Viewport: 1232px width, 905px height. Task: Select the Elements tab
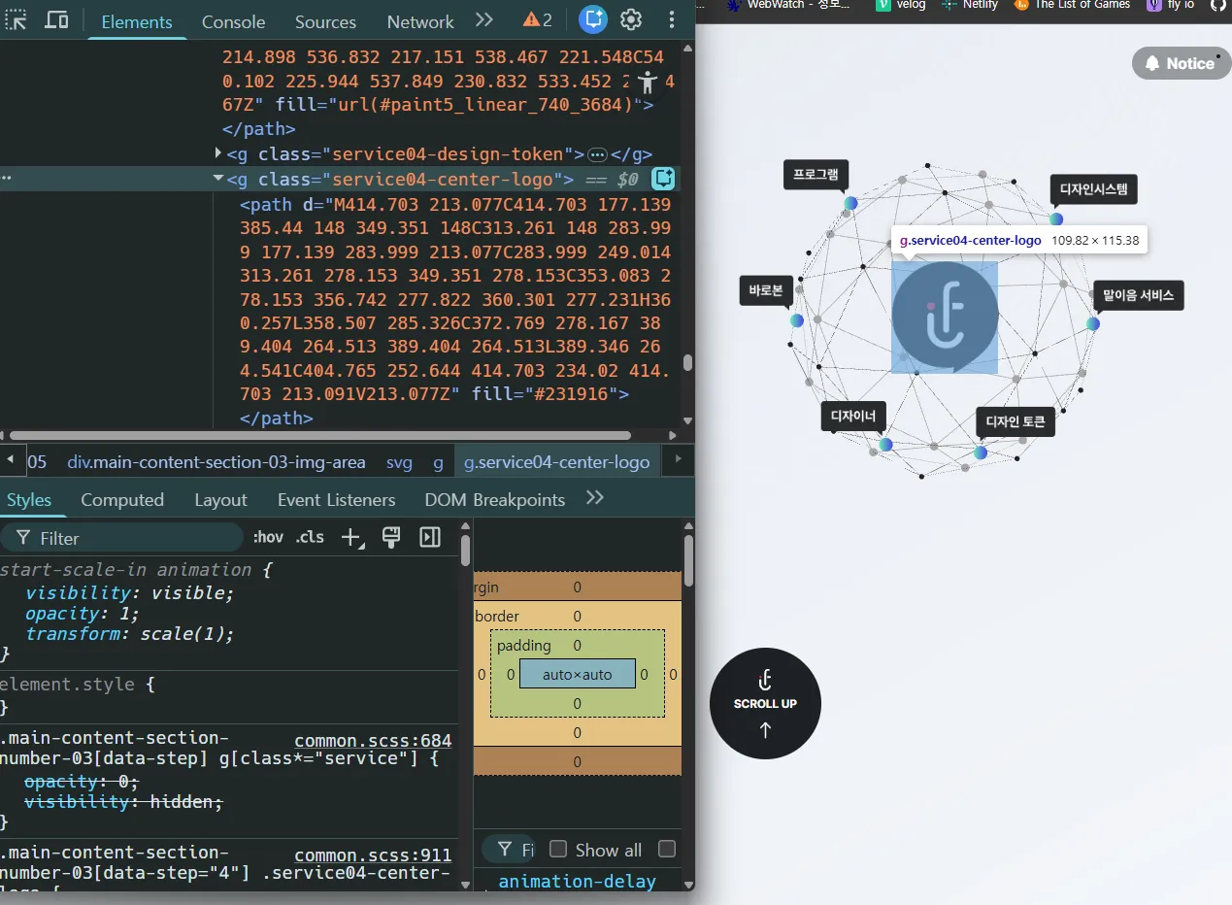[x=137, y=21]
